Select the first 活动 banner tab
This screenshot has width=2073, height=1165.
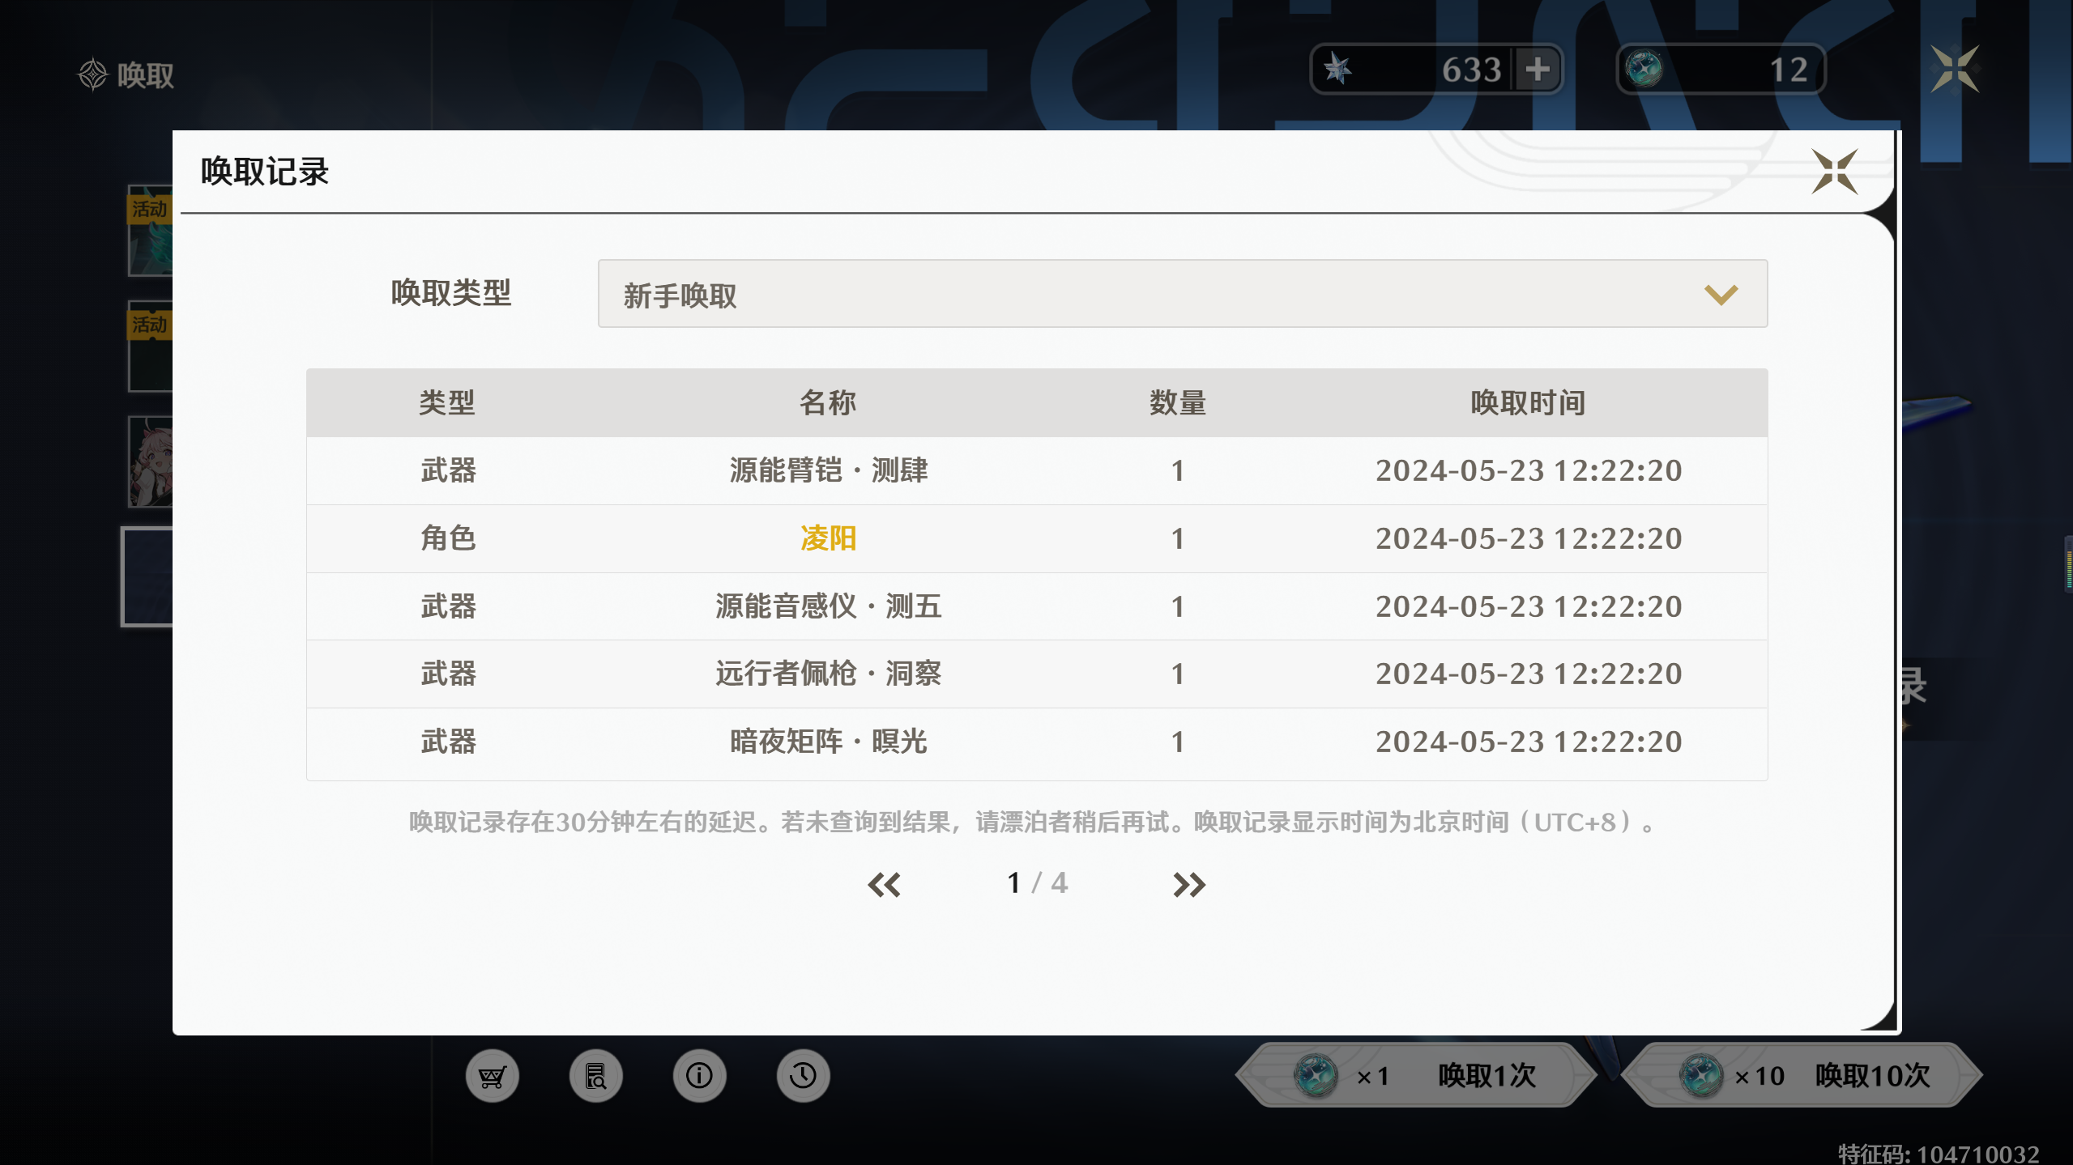pyautogui.click(x=151, y=232)
